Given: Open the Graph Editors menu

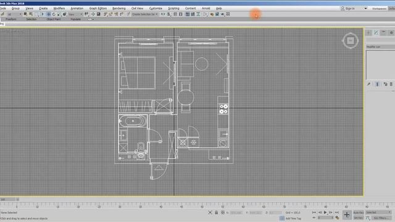Looking at the screenshot, I should 98,8.
